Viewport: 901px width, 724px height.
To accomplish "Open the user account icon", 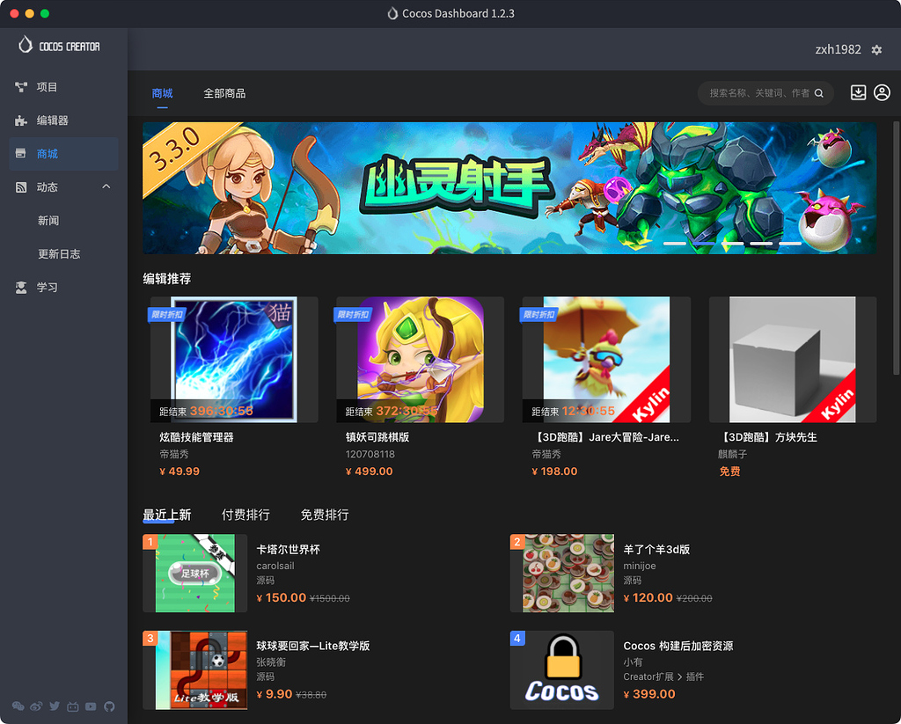I will (x=882, y=91).
